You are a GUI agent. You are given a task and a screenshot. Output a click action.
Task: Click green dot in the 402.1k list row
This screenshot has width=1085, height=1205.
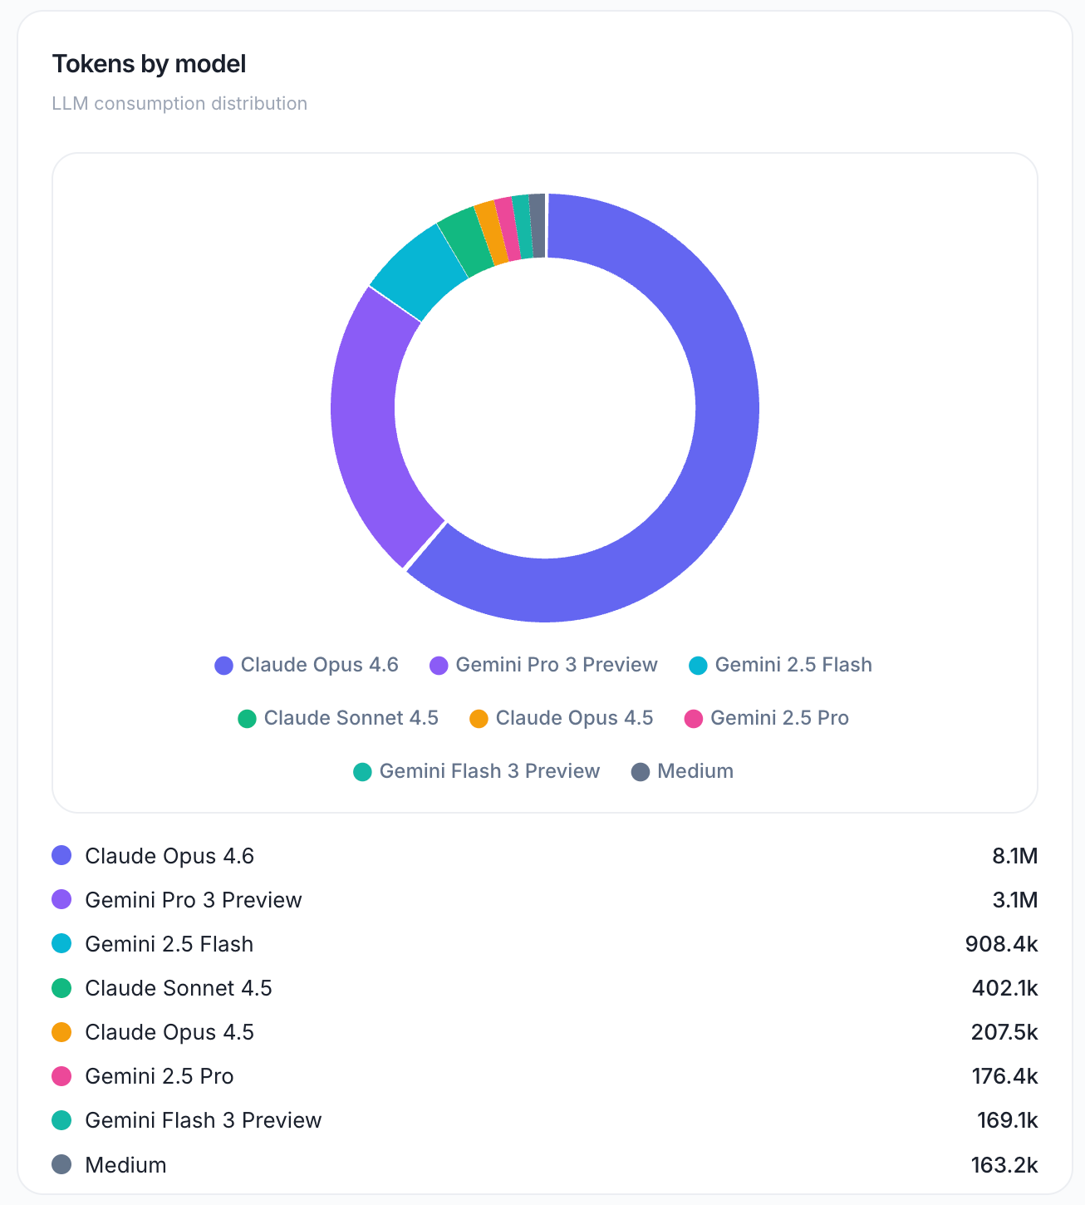pos(62,988)
